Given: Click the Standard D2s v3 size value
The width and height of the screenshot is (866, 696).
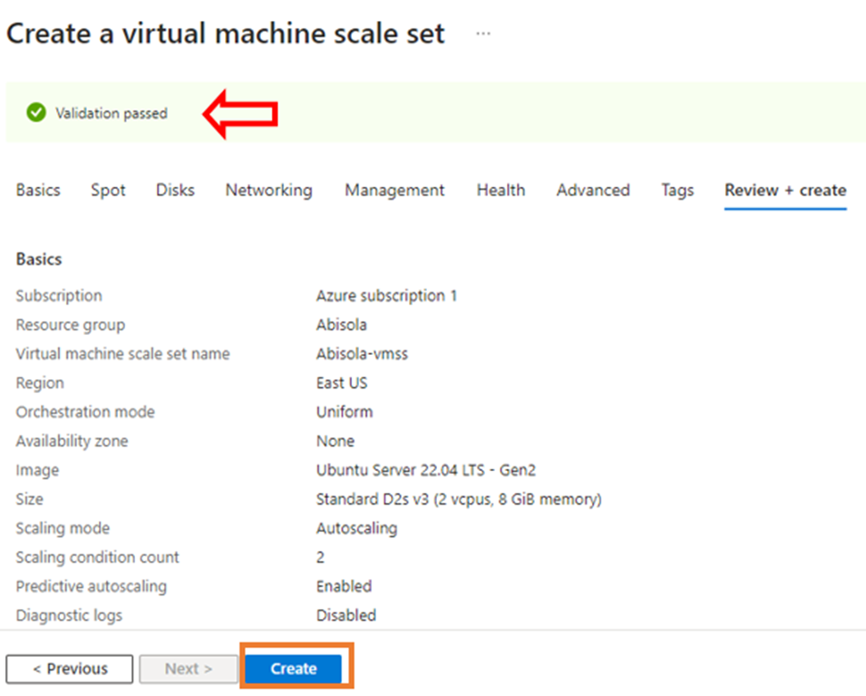Looking at the screenshot, I should click(458, 499).
